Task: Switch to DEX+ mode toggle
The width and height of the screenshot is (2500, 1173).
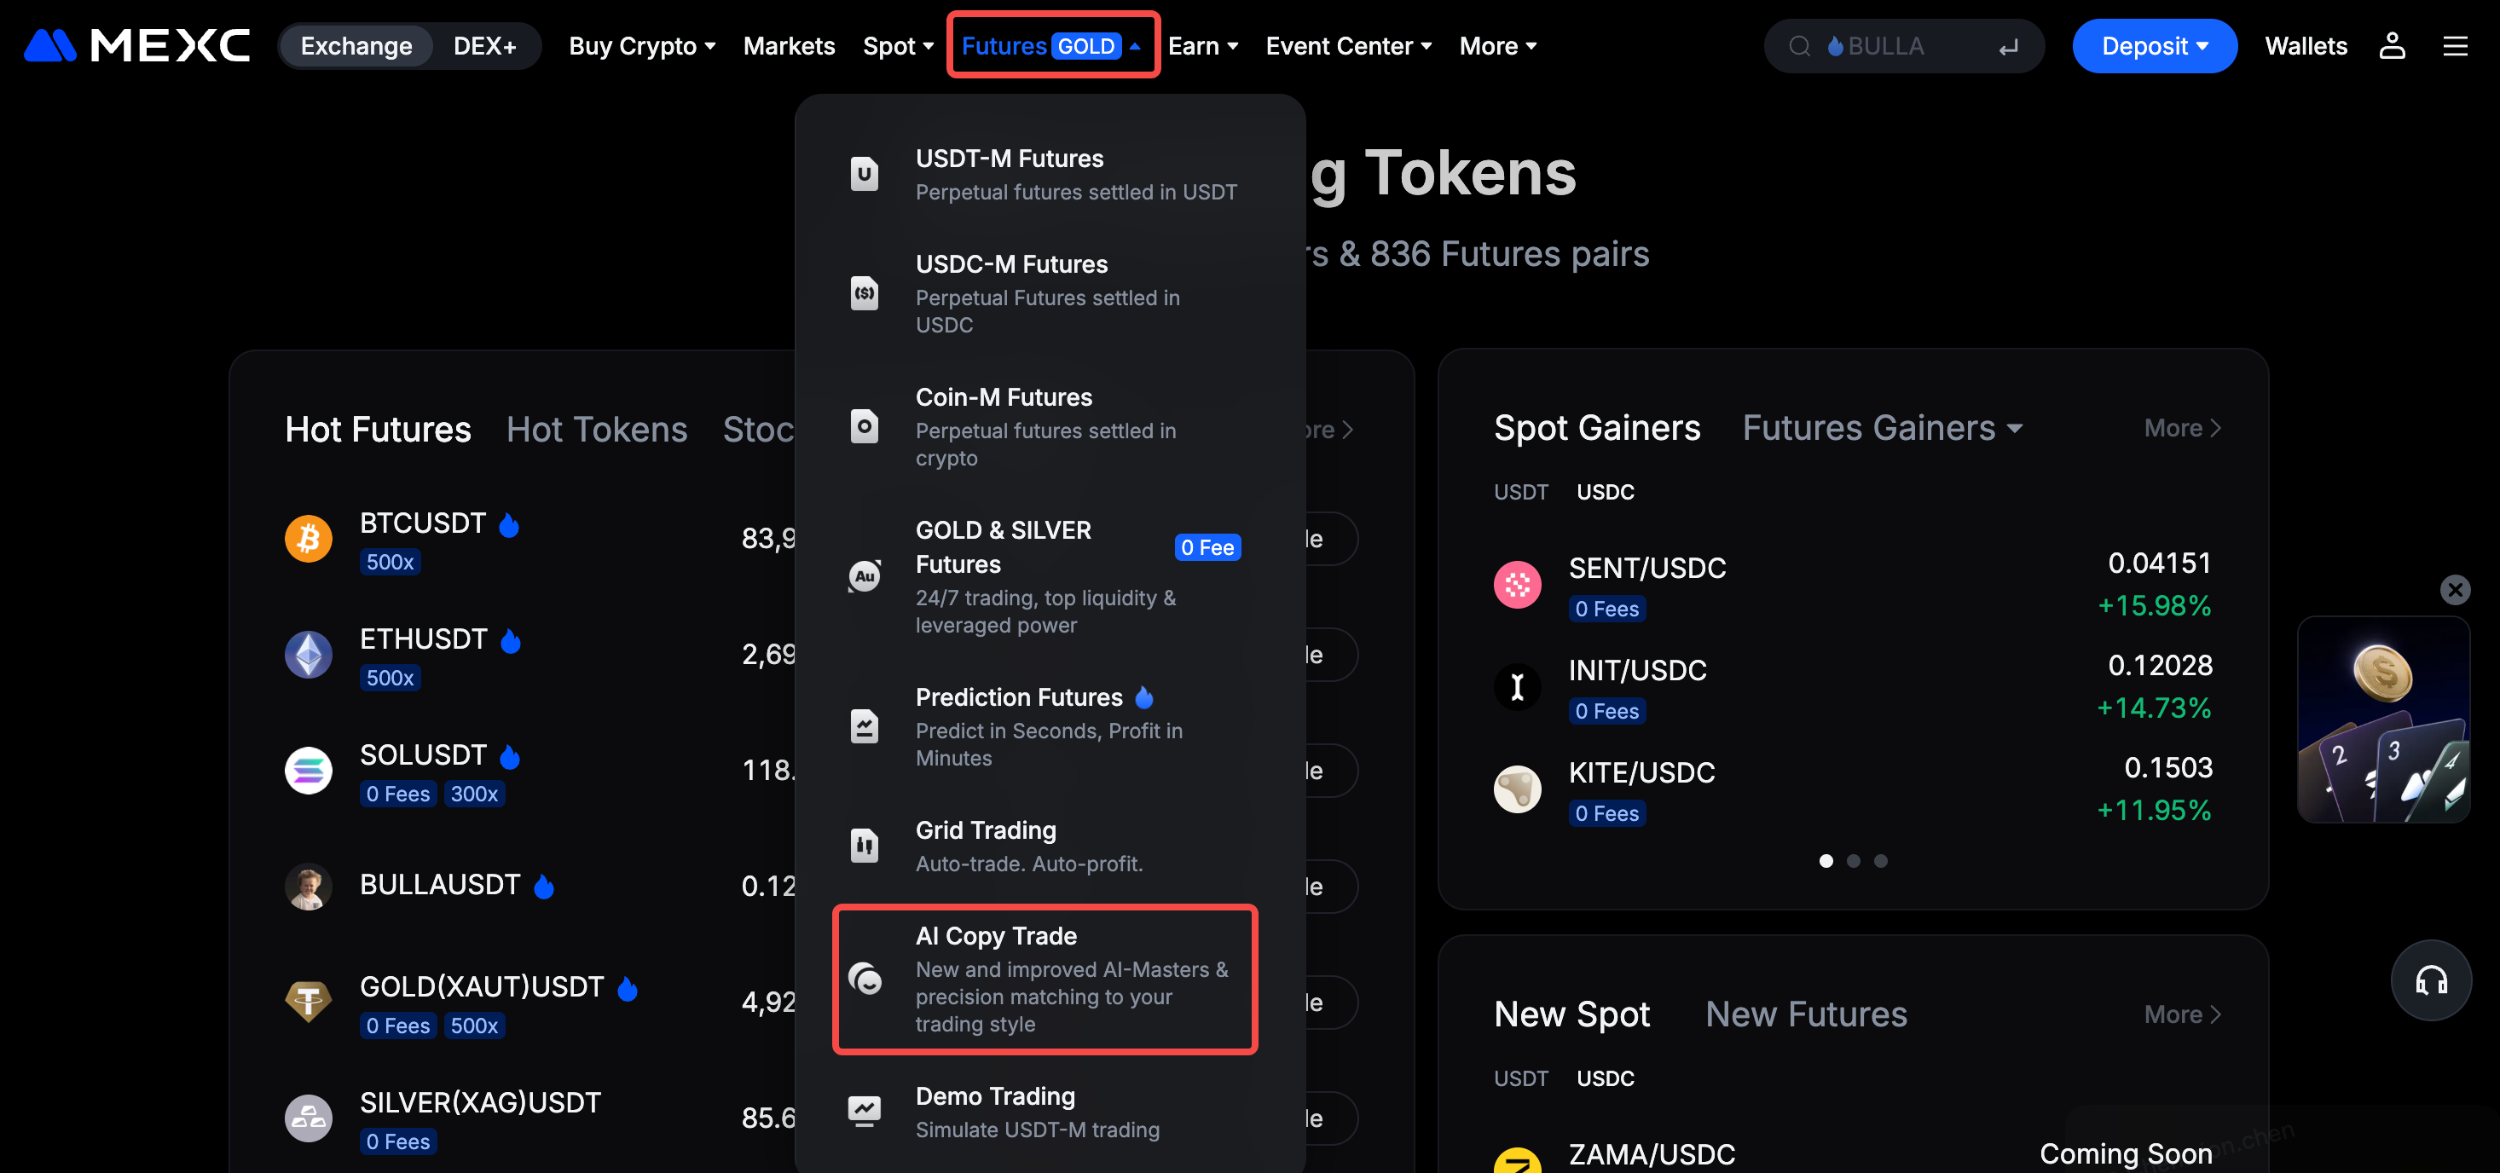Action: click(x=484, y=45)
